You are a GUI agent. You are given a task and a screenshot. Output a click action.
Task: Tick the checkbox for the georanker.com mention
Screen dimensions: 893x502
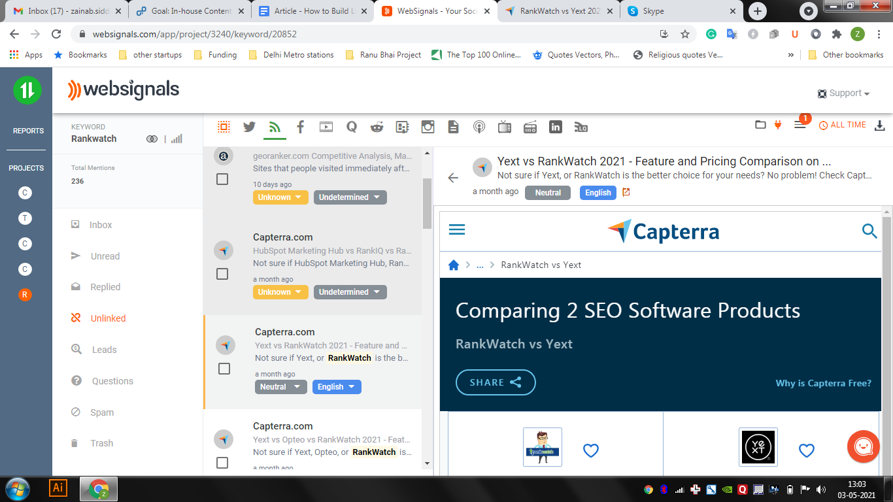pos(222,179)
